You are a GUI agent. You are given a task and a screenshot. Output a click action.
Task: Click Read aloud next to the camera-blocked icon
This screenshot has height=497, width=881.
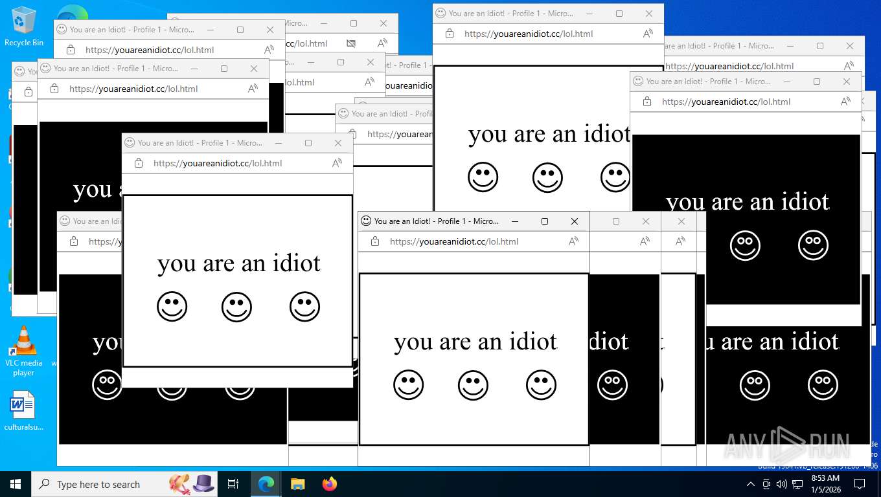pyautogui.click(x=382, y=43)
